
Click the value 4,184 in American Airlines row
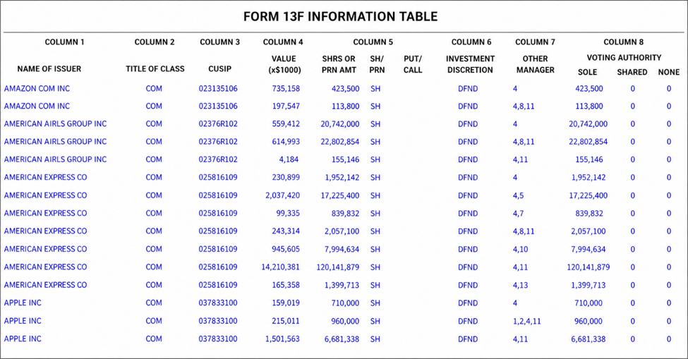(289, 159)
